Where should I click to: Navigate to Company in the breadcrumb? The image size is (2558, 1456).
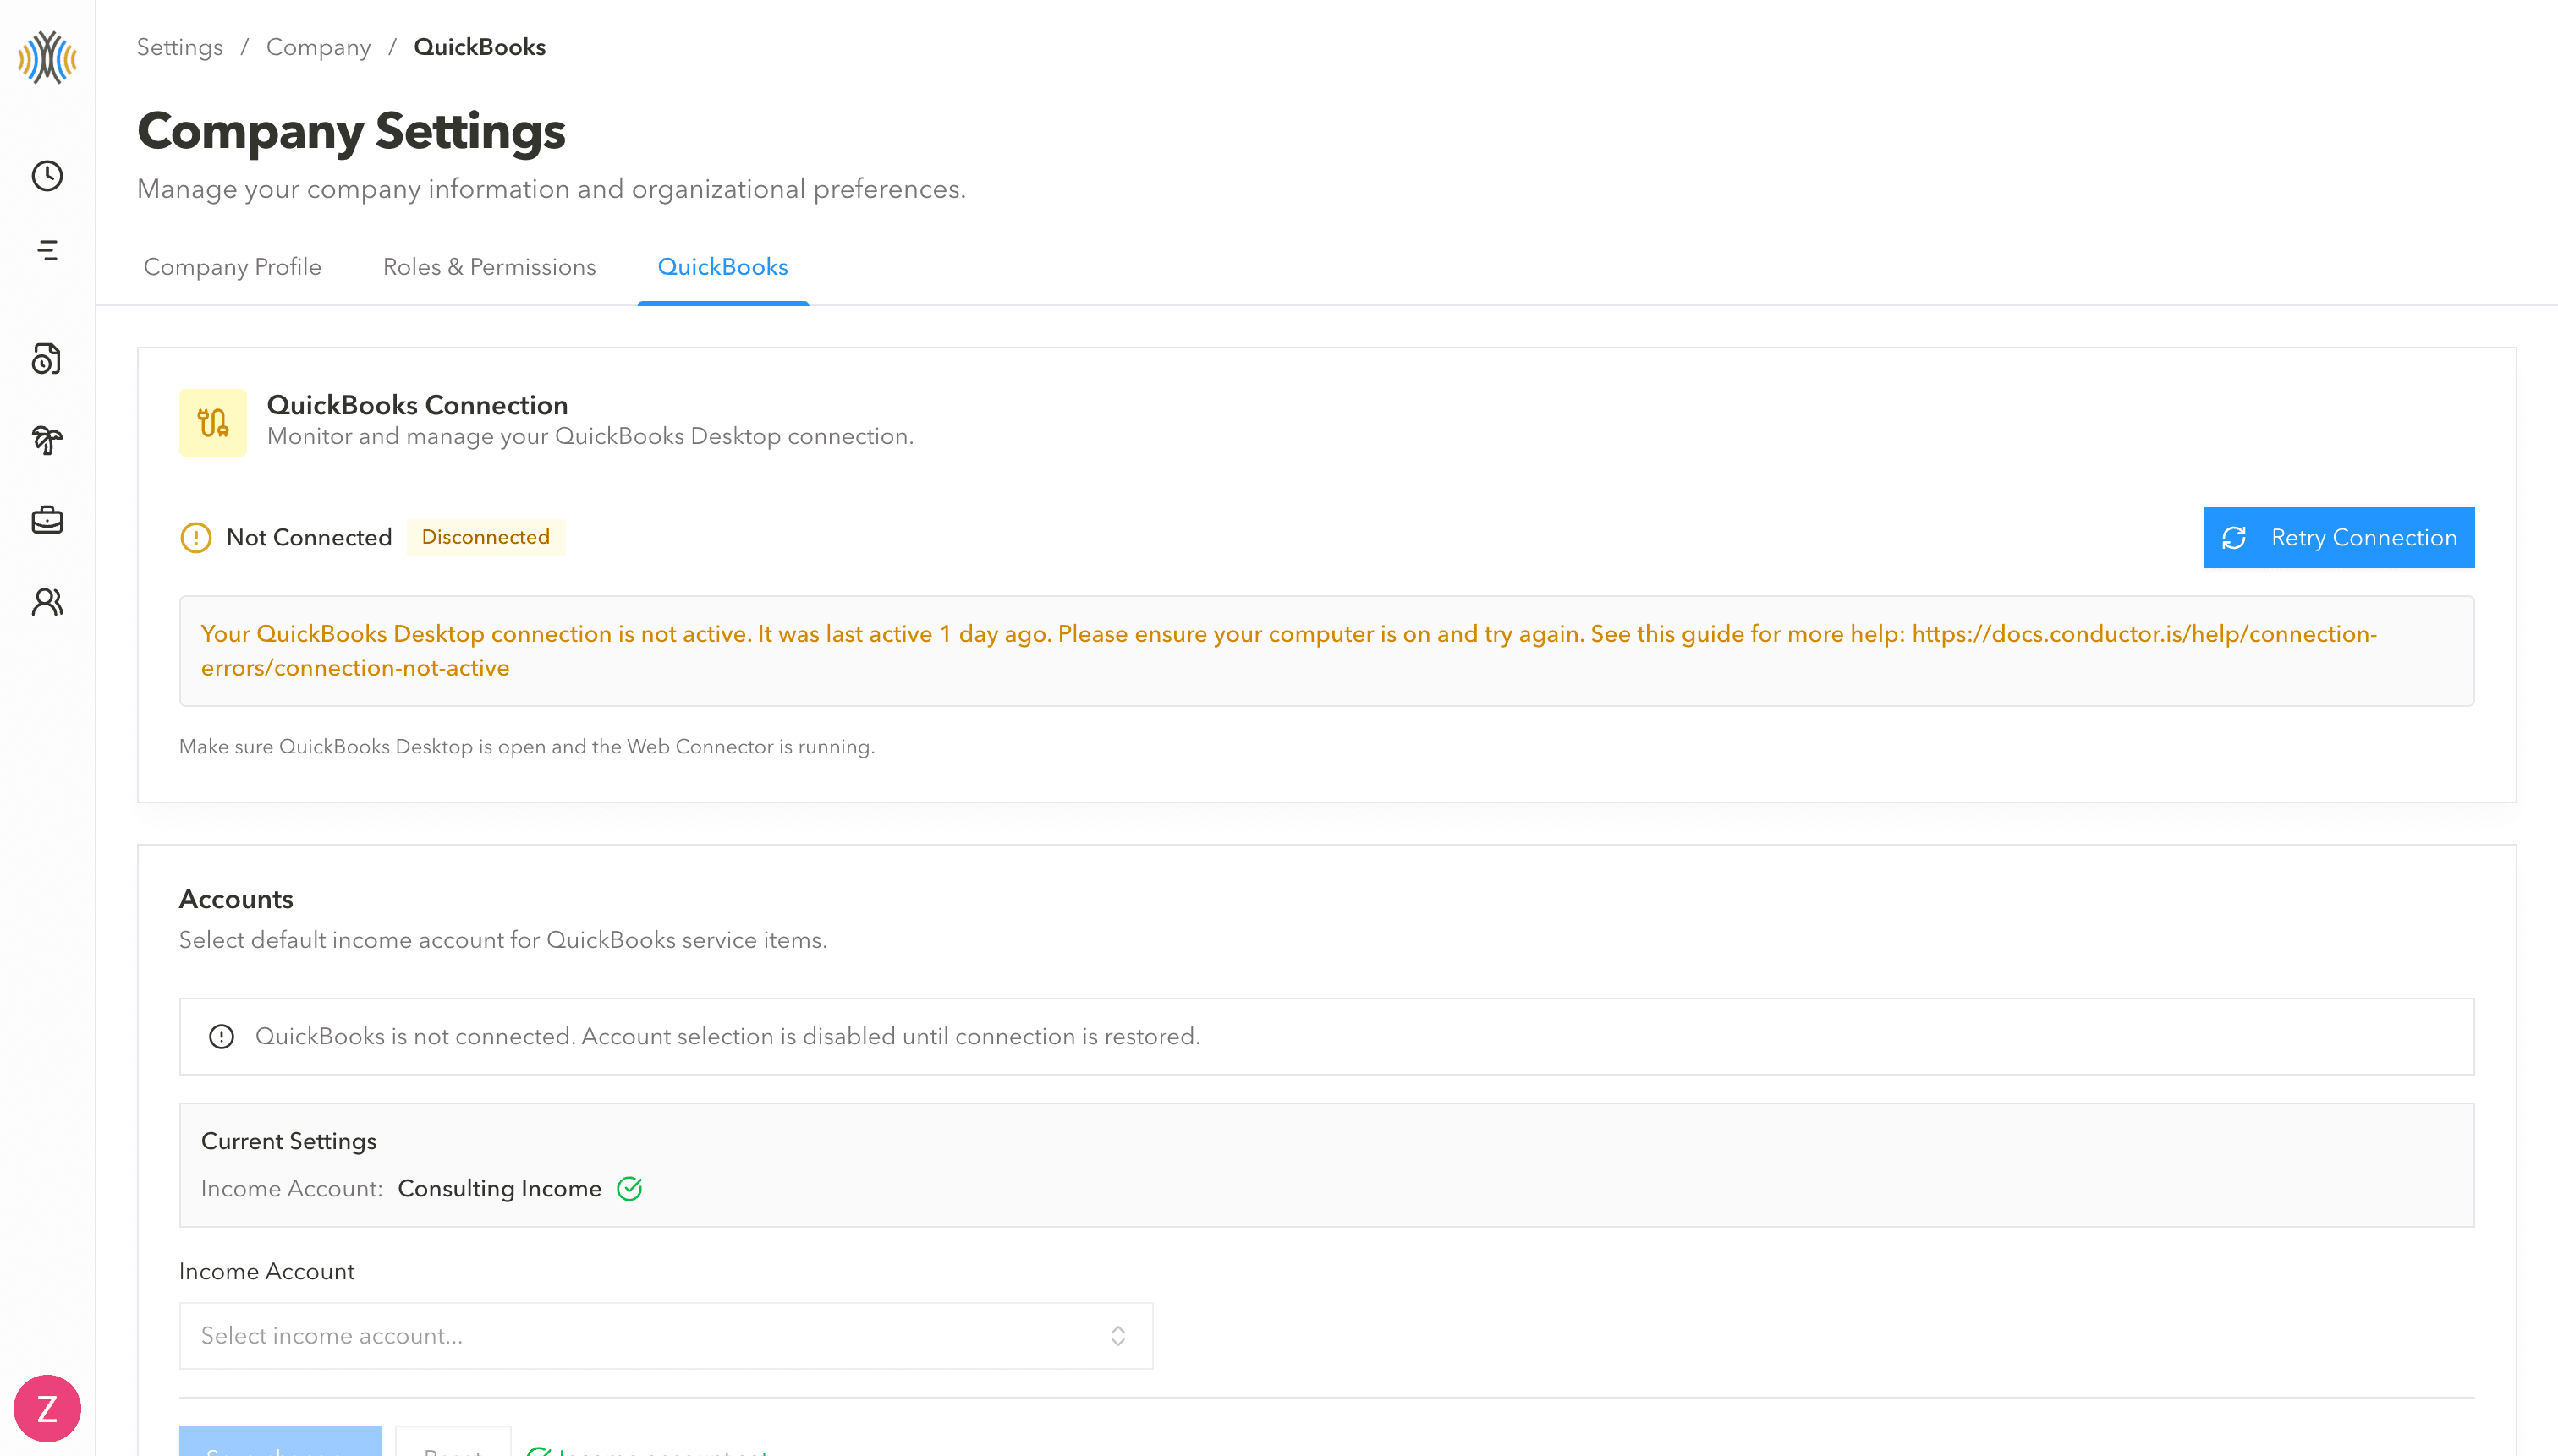coord(318,47)
